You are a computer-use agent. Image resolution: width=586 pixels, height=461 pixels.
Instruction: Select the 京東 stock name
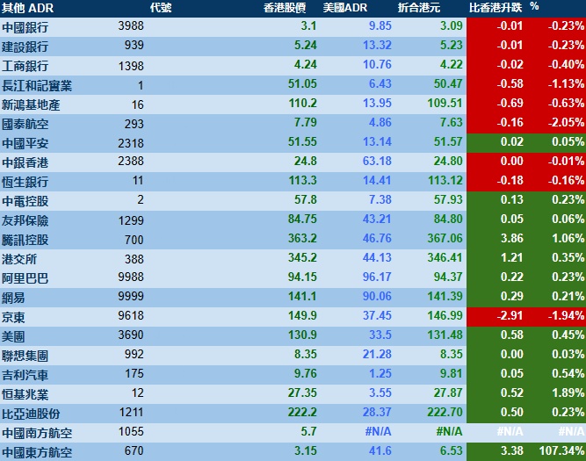click(x=13, y=318)
